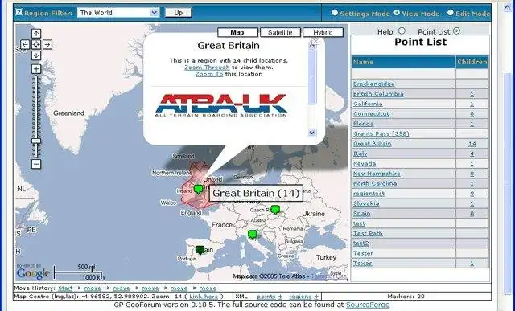
Task: Switch to Satellite view
Action: tap(280, 32)
